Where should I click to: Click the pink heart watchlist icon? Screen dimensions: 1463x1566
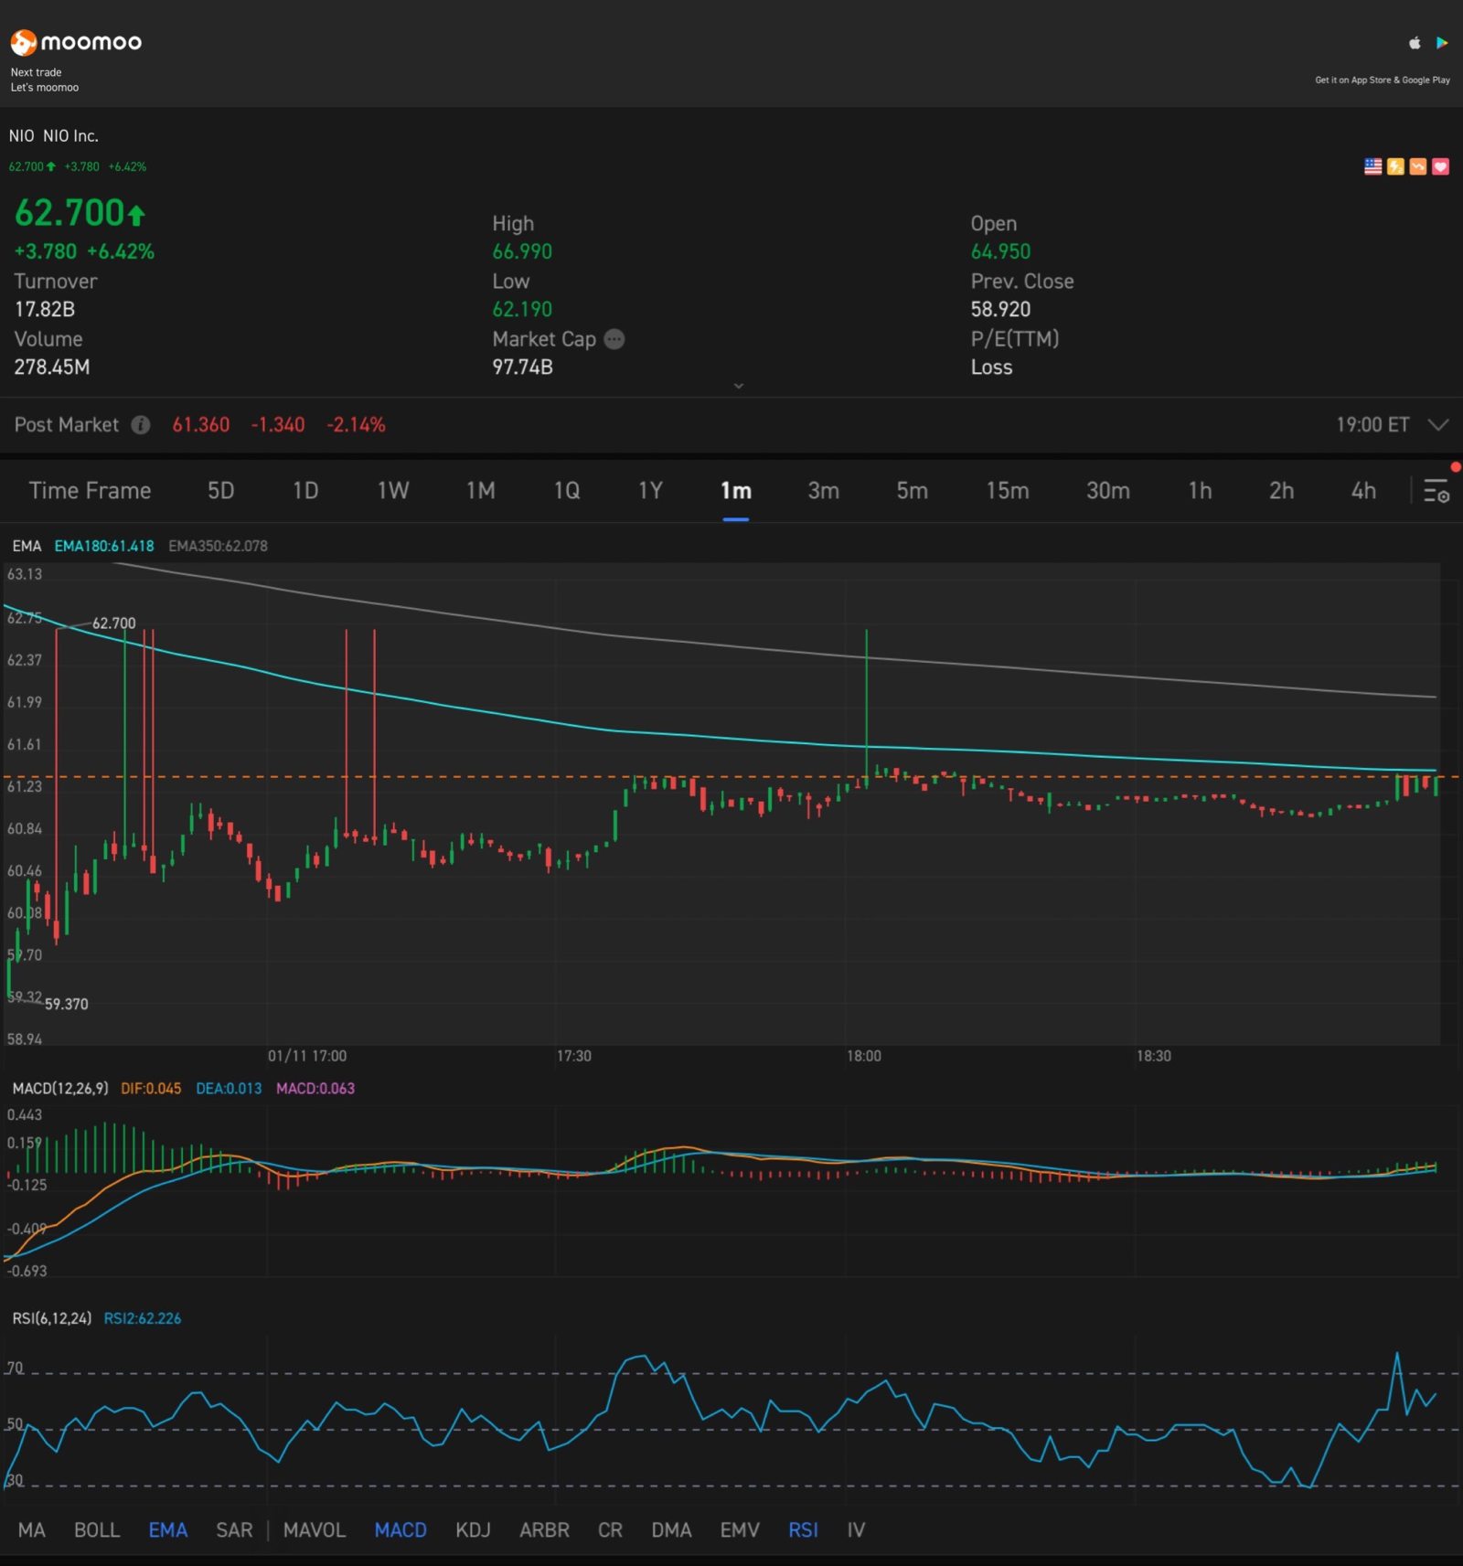tap(1440, 166)
